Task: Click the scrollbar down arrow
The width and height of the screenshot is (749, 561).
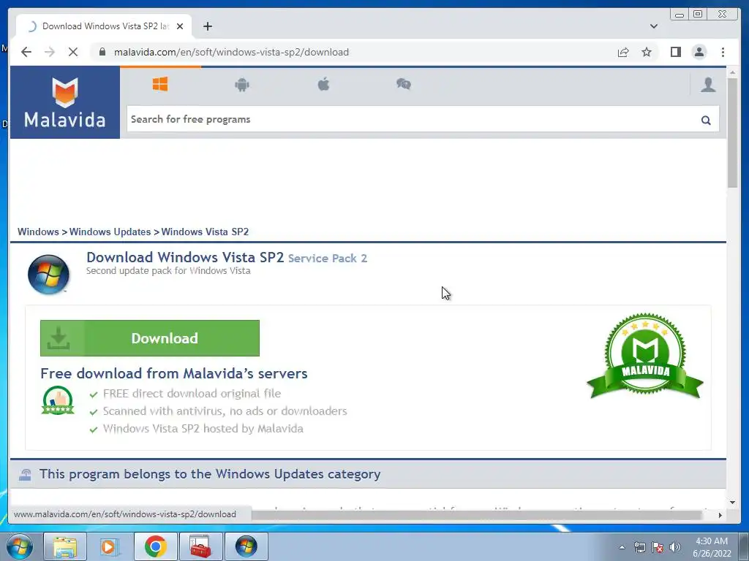Action: (733, 502)
